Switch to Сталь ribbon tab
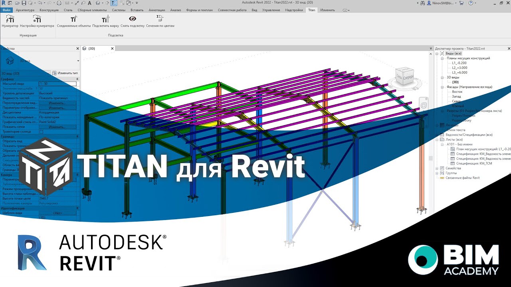511x287 pixels. click(x=68, y=10)
